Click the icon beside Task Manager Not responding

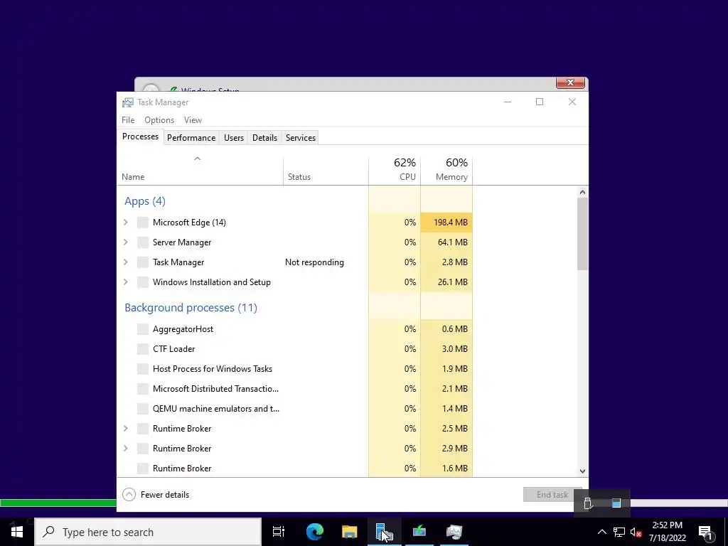(142, 262)
